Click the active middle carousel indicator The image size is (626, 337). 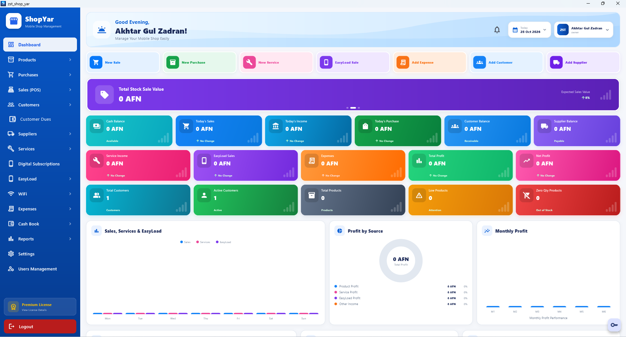pos(353,108)
